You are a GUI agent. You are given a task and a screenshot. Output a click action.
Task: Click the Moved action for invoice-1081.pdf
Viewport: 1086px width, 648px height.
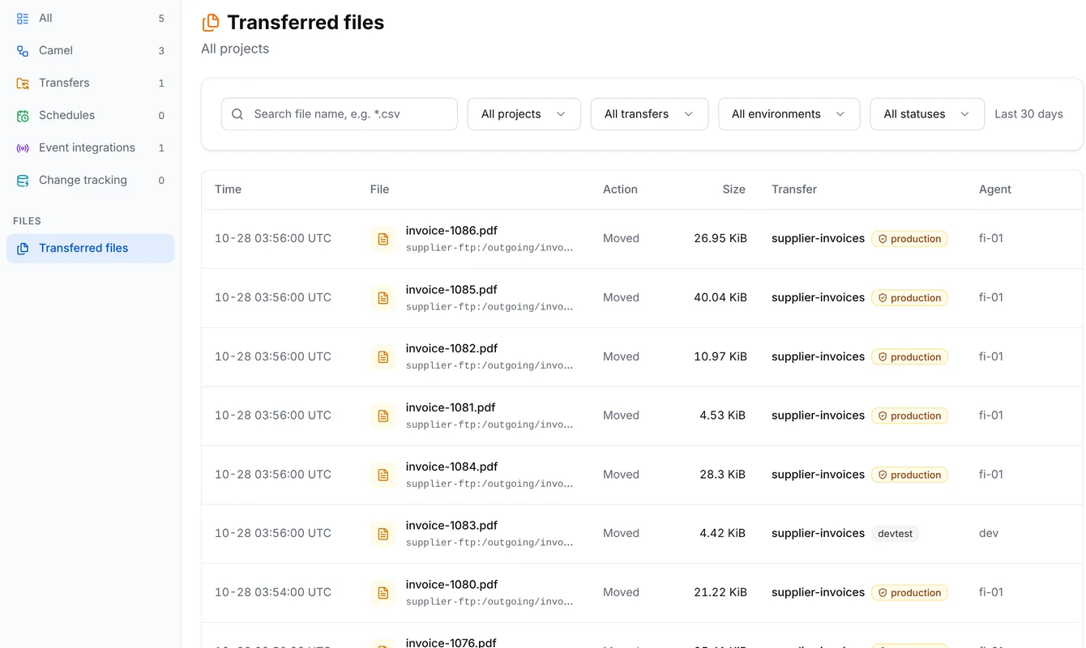[621, 416]
